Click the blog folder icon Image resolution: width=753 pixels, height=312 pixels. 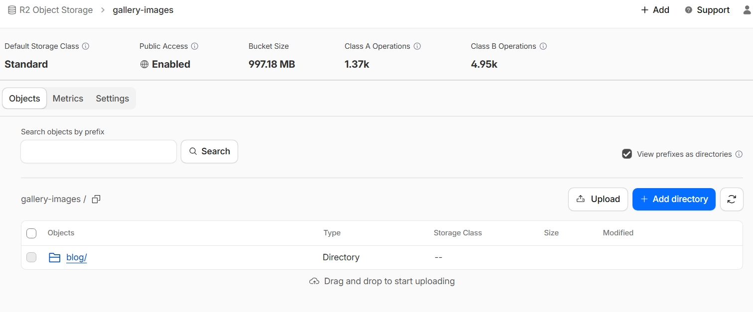pyautogui.click(x=54, y=257)
